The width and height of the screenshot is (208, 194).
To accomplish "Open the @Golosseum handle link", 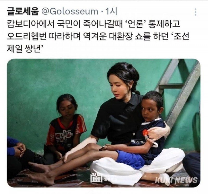I will point(70,11).
